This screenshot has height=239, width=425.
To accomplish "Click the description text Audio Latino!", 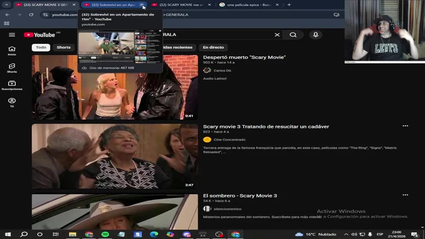I will [215, 79].
